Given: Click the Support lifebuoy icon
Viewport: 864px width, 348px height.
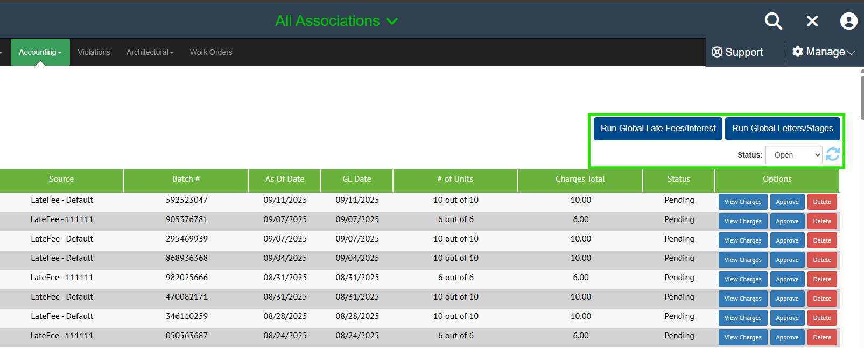Looking at the screenshot, I should click(717, 52).
